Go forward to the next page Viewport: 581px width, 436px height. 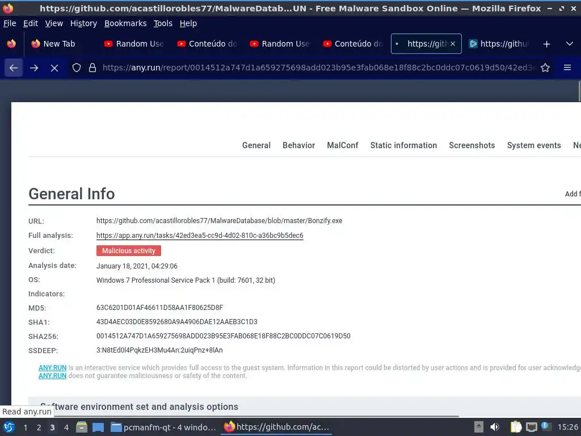click(34, 68)
